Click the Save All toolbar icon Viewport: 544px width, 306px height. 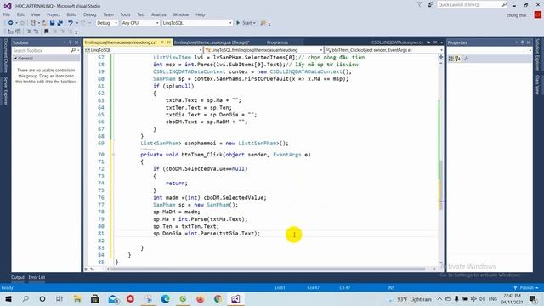(x=60, y=23)
